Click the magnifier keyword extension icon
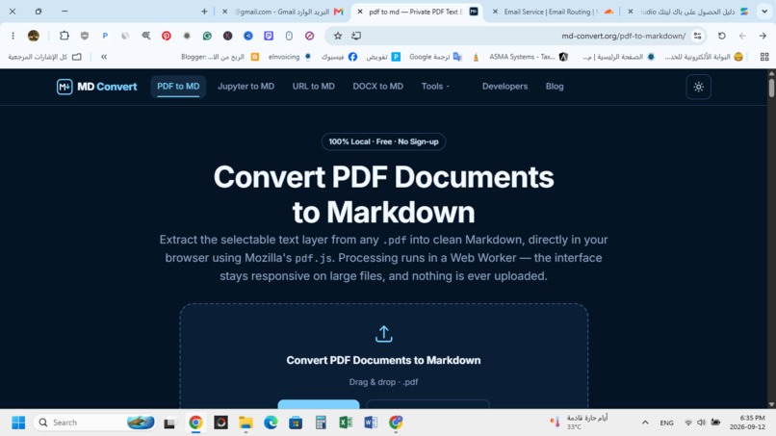 [x=146, y=36]
